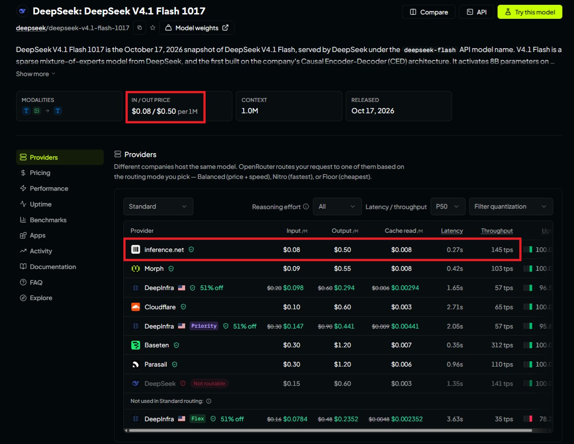Open the API button
The height and width of the screenshot is (444, 574).
click(476, 12)
